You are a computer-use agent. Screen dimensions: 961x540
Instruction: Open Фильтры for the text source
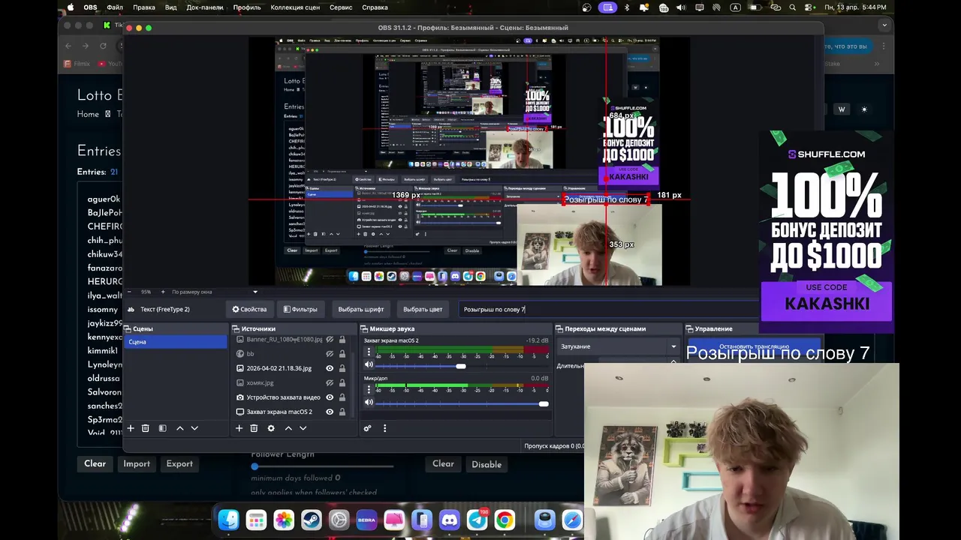(x=300, y=309)
